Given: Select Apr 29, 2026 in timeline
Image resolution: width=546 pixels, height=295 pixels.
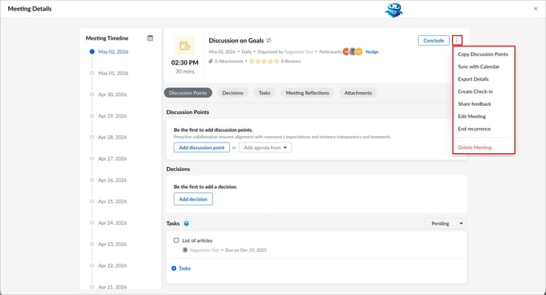Looking at the screenshot, I should (x=112, y=116).
